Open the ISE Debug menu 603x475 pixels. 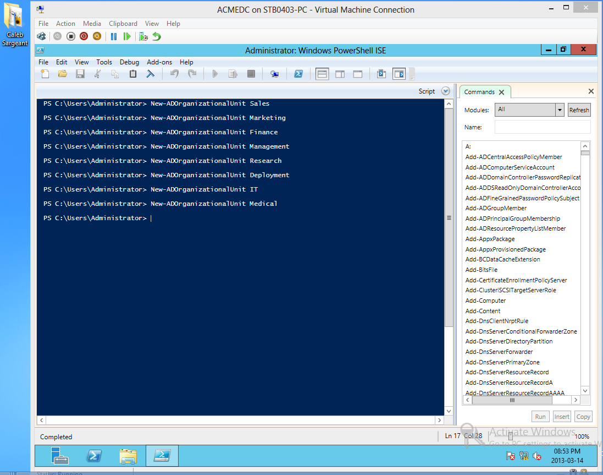click(x=129, y=62)
